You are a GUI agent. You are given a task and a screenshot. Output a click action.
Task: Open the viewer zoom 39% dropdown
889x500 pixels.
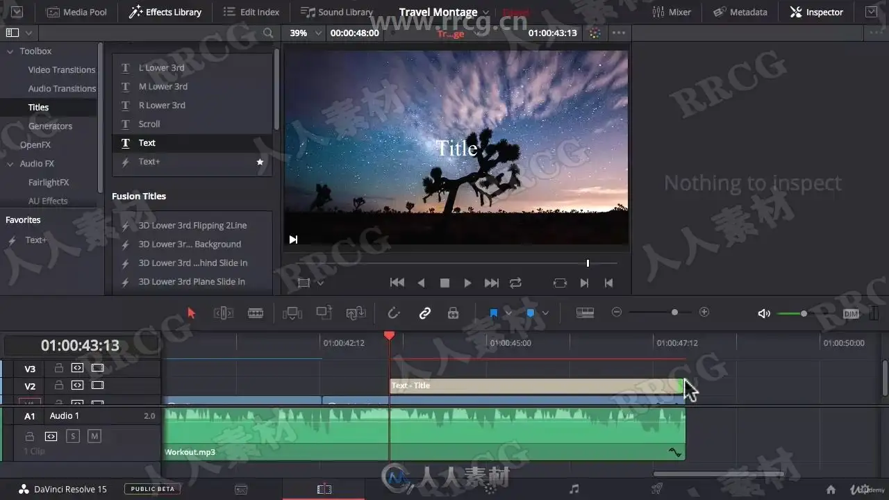point(306,33)
